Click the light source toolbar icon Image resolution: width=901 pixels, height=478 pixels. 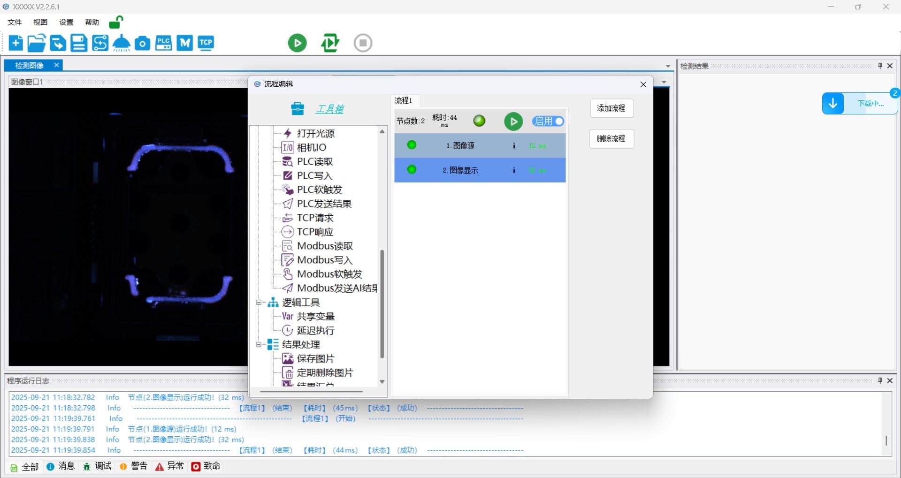point(122,43)
